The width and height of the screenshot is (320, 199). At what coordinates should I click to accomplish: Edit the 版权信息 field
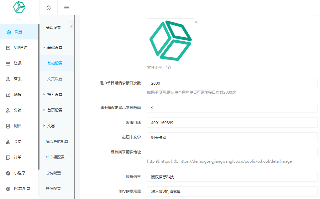click(x=232, y=177)
